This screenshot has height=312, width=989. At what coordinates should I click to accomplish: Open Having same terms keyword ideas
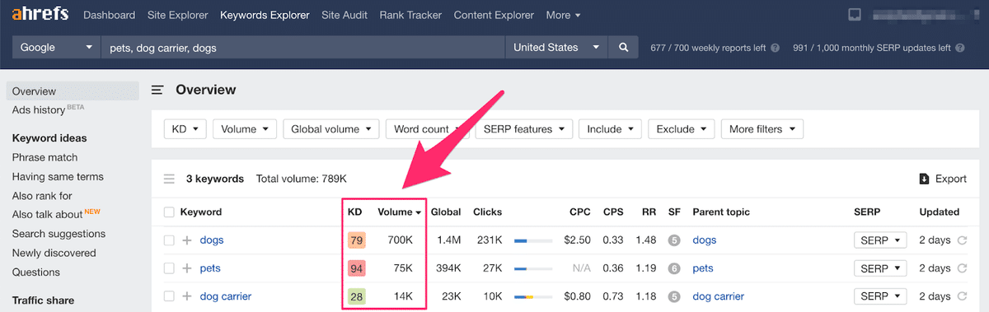pos(58,176)
